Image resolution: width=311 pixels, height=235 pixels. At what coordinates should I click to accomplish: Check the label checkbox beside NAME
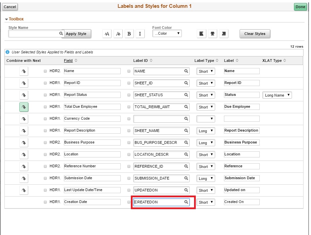[x=129, y=71]
